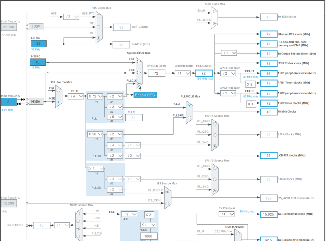Open the AHB Prescaler dropdown
The width and height of the screenshot is (326, 242).
click(182, 73)
